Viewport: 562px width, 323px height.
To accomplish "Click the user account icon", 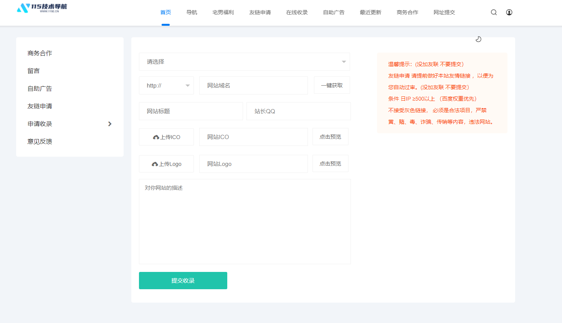I will tap(509, 12).
